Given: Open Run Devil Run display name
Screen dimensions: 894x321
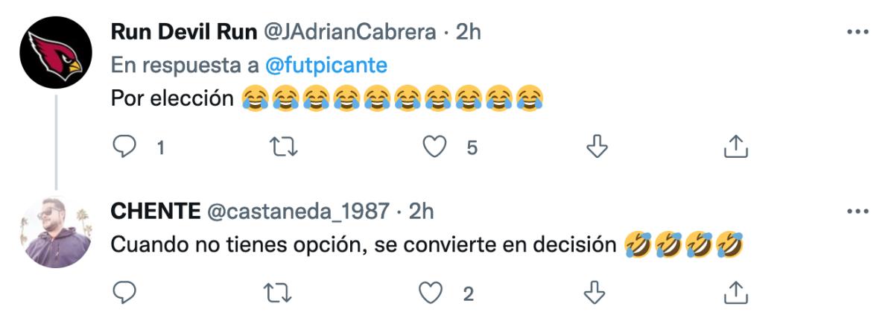Looking at the screenshot, I should (x=184, y=33).
